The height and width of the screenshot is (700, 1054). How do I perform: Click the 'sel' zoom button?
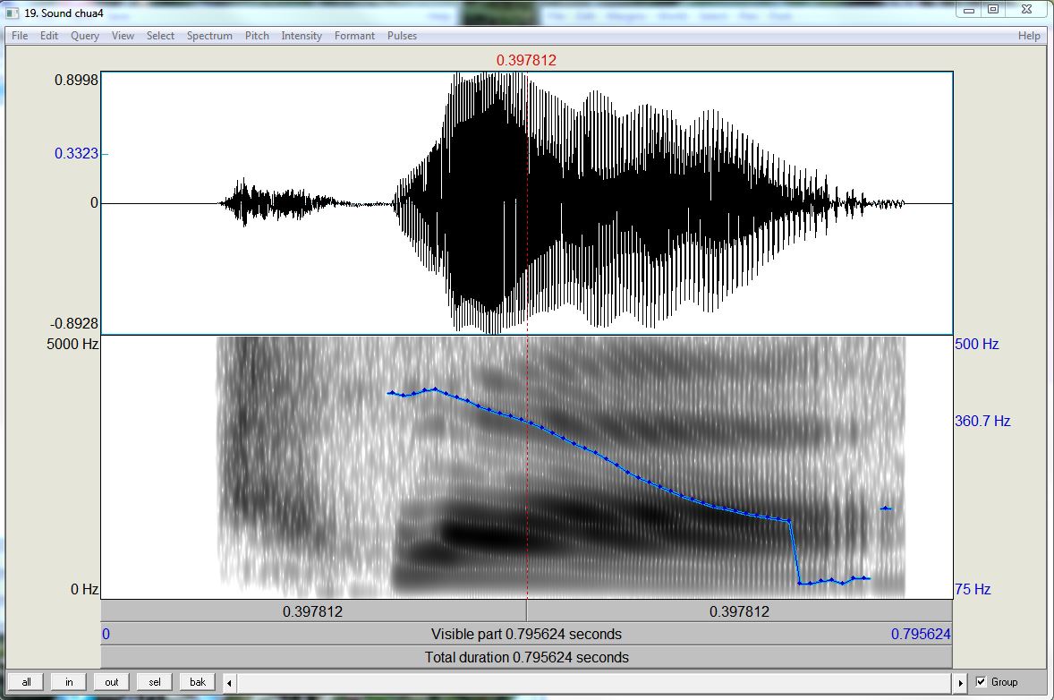[x=155, y=682]
